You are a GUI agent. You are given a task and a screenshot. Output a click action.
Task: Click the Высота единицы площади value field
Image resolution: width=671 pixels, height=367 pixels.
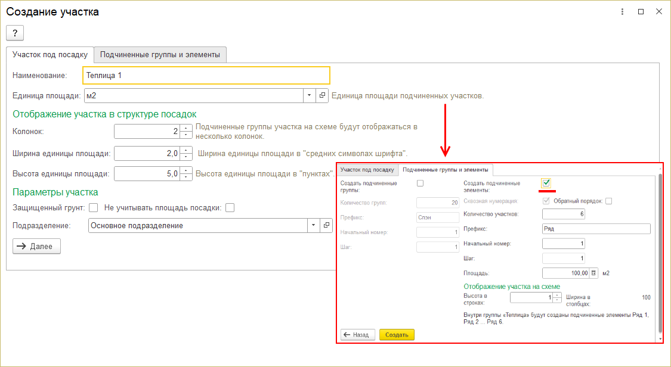(x=147, y=174)
